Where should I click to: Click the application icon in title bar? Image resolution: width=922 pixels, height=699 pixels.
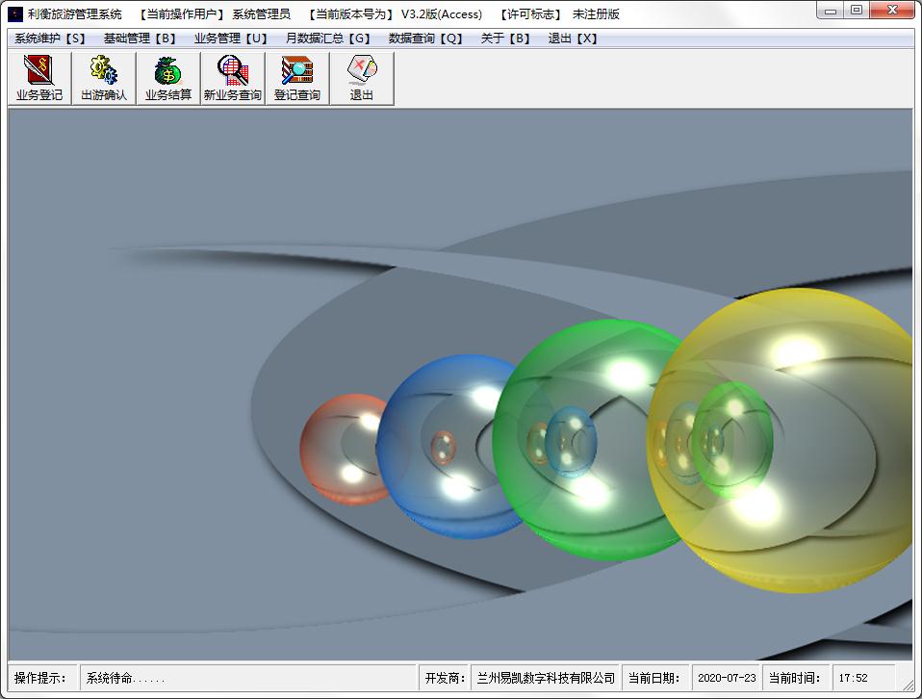[x=15, y=13]
